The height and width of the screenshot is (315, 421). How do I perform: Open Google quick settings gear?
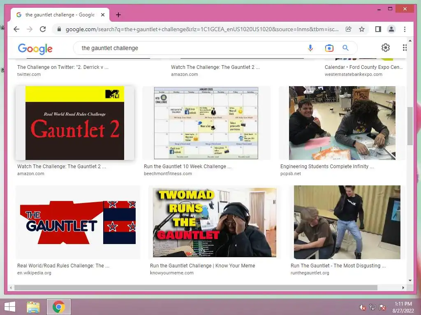pyautogui.click(x=386, y=48)
